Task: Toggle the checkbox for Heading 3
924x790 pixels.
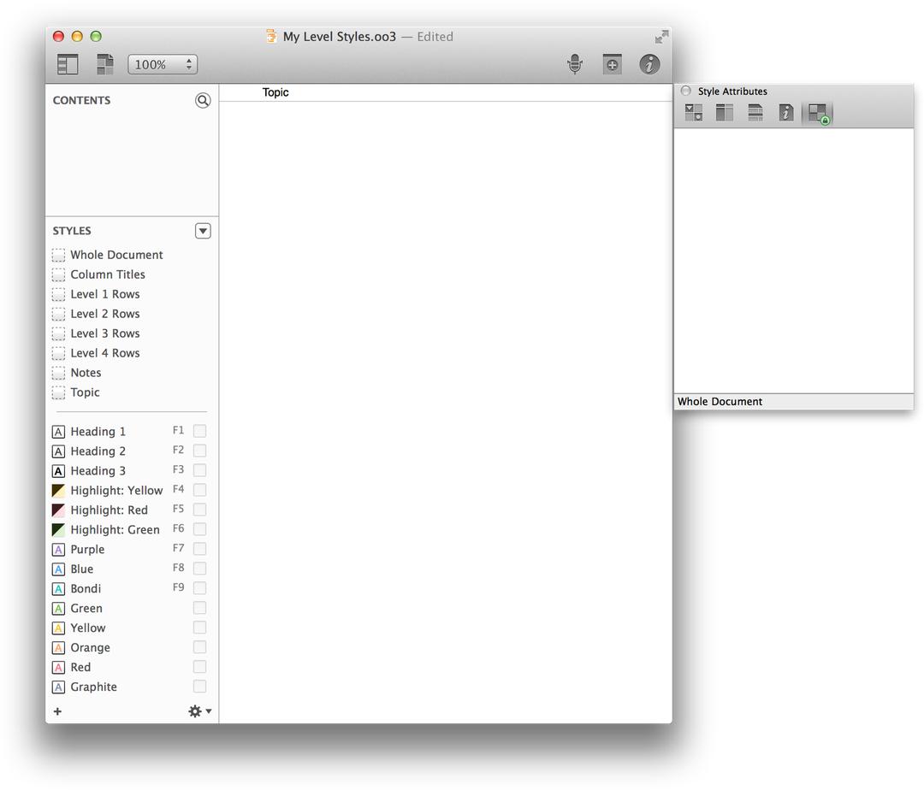Action: point(199,470)
